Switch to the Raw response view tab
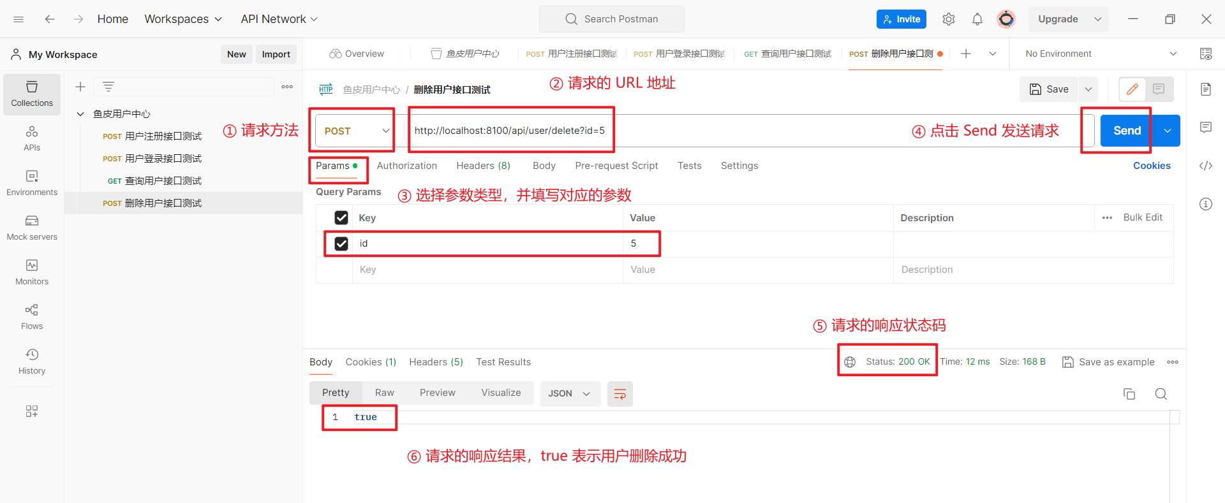 [x=384, y=393]
